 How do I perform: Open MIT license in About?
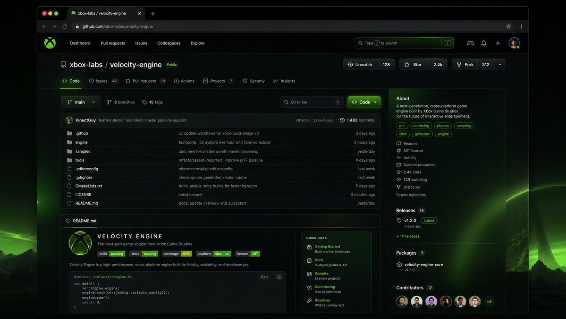tap(414, 151)
